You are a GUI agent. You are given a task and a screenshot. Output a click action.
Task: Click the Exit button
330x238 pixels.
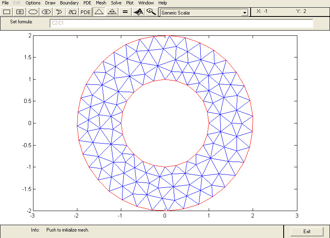307,232
